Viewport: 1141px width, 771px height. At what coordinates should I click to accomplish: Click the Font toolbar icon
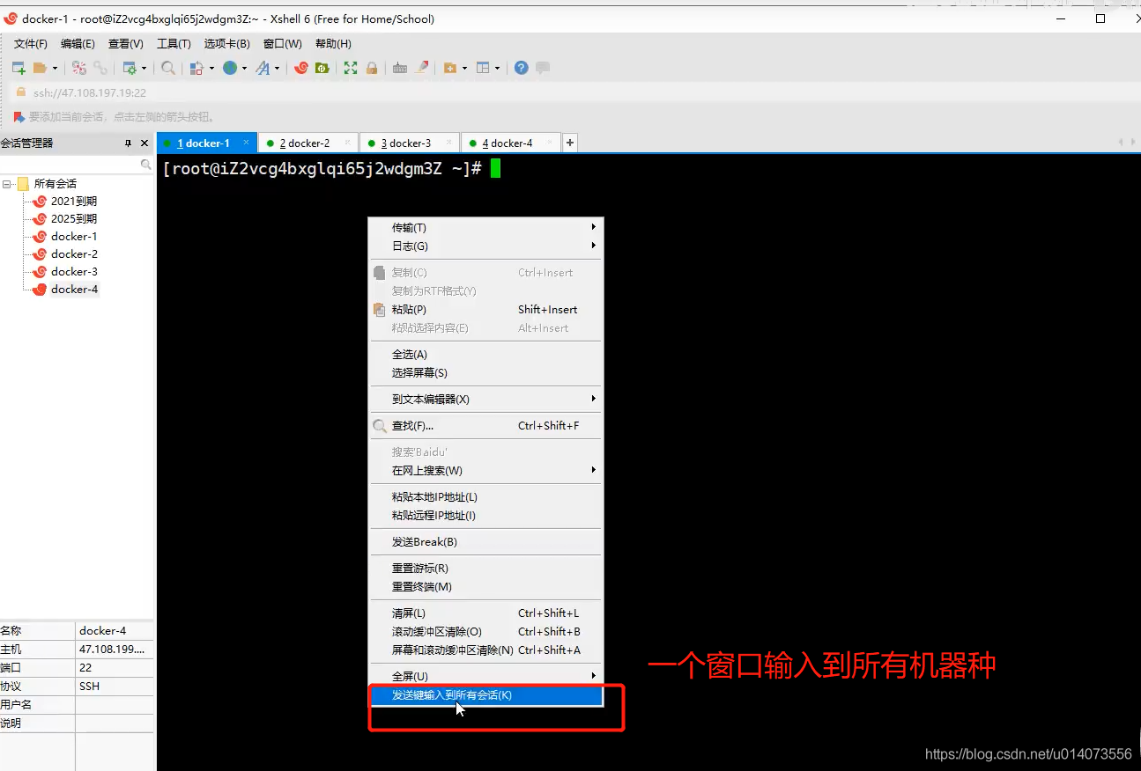263,68
